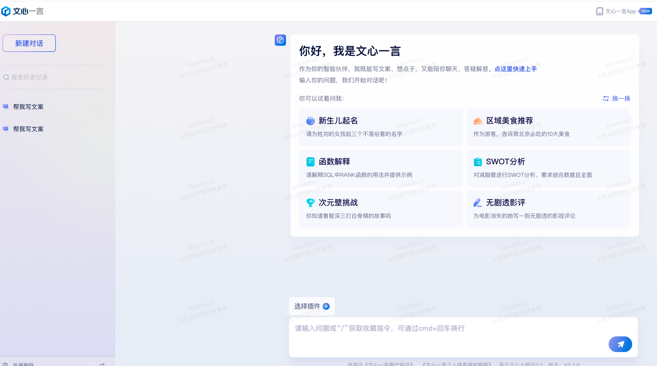Click the NEW badge next to 文心一言App
The image size is (657, 366).
(x=645, y=11)
